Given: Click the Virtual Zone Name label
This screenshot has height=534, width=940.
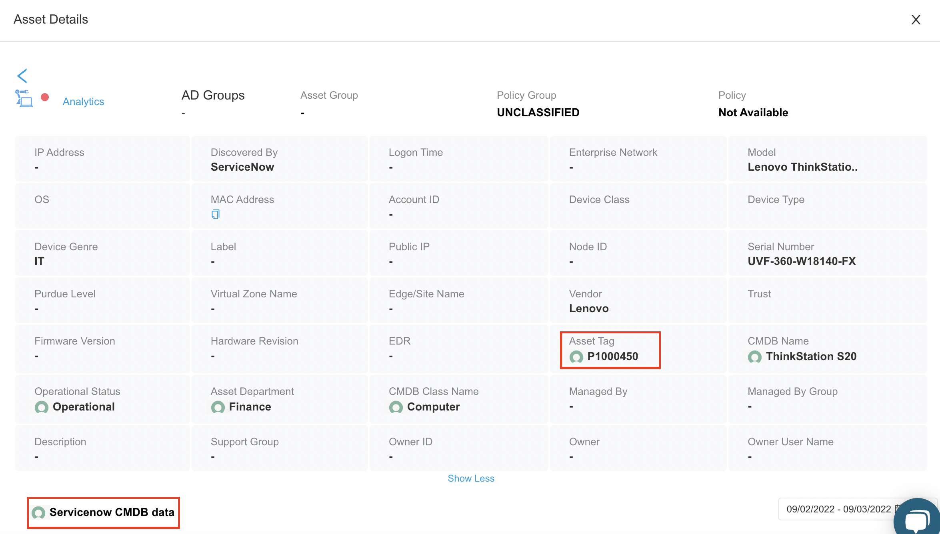Looking at the screenshot, I should coord(254,294).
